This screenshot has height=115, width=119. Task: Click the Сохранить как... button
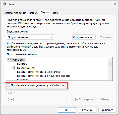click(84, 37)
